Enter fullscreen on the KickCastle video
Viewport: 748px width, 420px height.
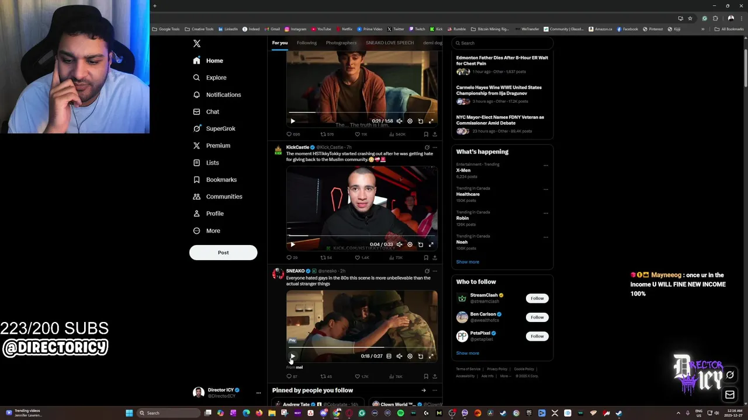[x=431, y=244]
